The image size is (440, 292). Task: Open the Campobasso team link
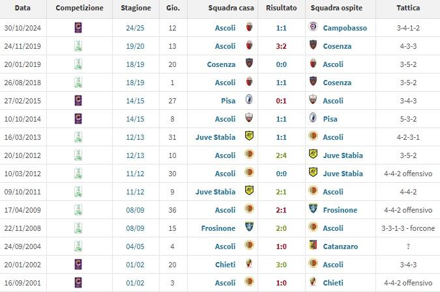click(345, 28)
